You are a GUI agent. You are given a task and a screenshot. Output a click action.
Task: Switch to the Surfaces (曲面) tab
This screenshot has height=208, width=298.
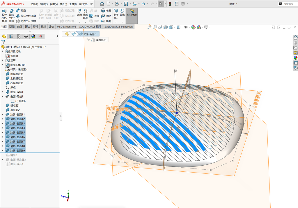[x=20, y=26]
